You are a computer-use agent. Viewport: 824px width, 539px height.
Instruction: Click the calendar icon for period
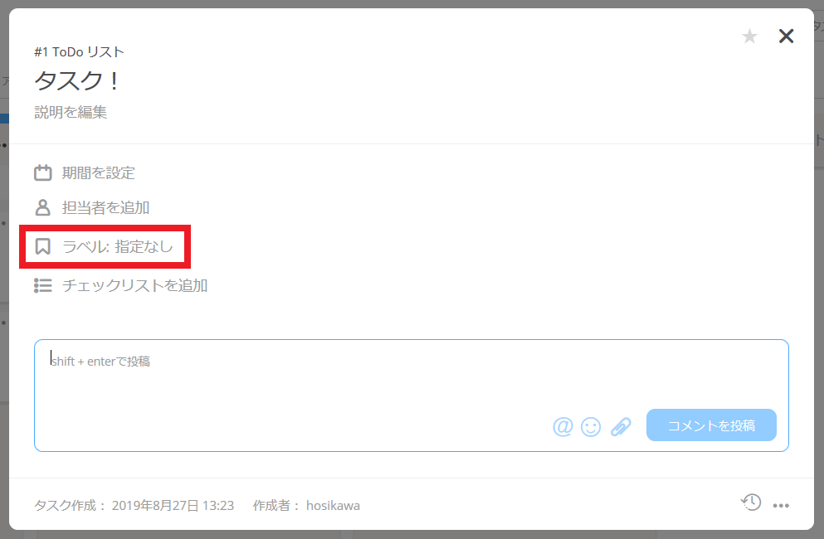pyautogui.click(x=43, y=172)
